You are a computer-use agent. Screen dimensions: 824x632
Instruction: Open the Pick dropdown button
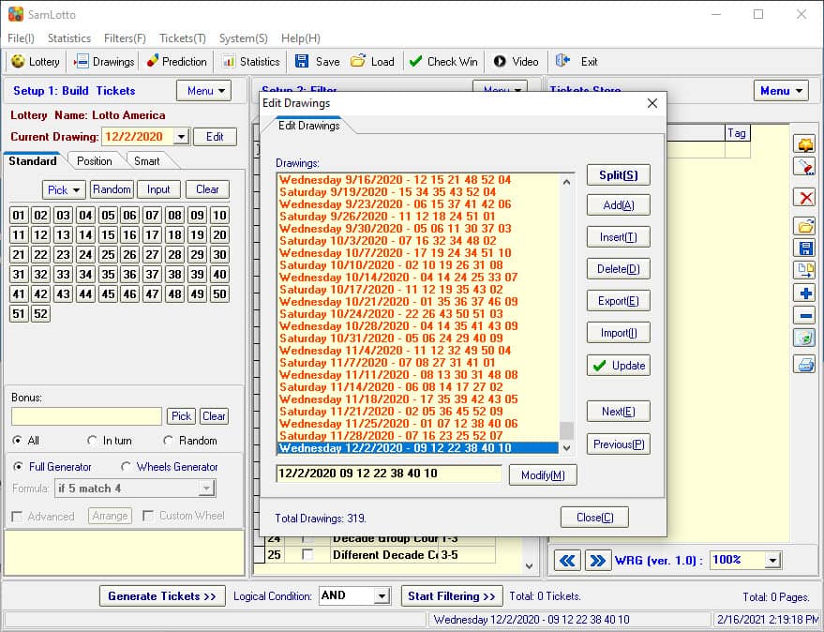[64, 189]
